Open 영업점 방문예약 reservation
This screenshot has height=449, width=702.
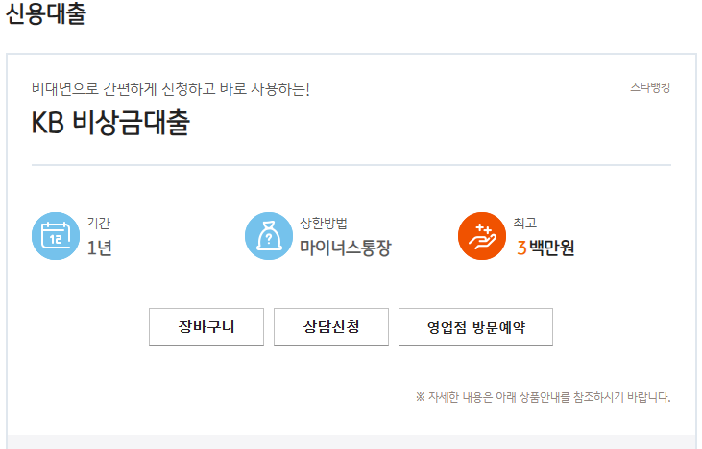(475, 327)
